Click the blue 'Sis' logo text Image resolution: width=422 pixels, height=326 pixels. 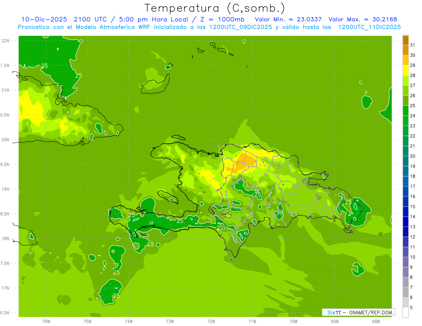[331, 312]
